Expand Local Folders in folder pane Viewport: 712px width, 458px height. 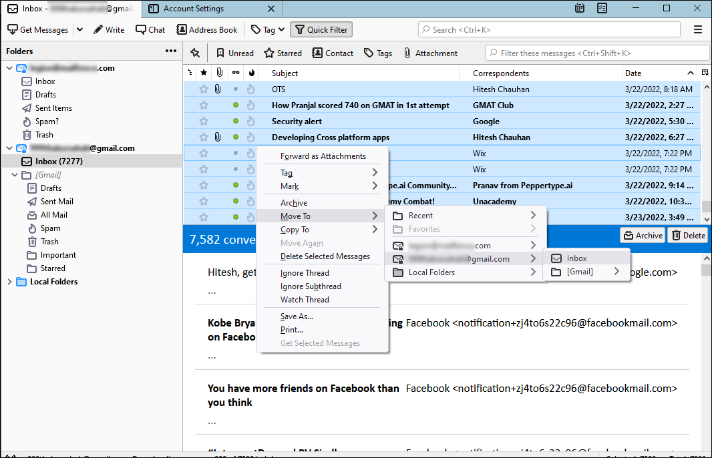[x=9, y=282]
